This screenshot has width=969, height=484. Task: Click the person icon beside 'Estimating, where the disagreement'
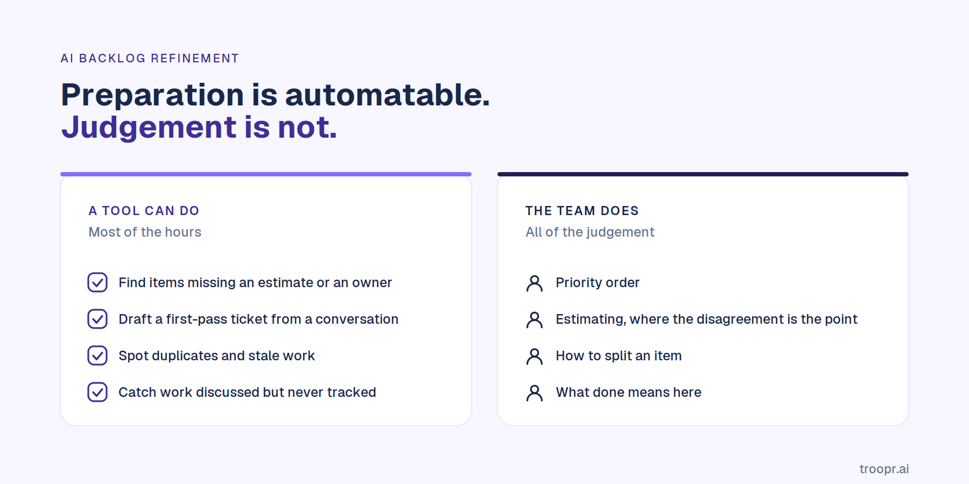[x=535, y=319]
